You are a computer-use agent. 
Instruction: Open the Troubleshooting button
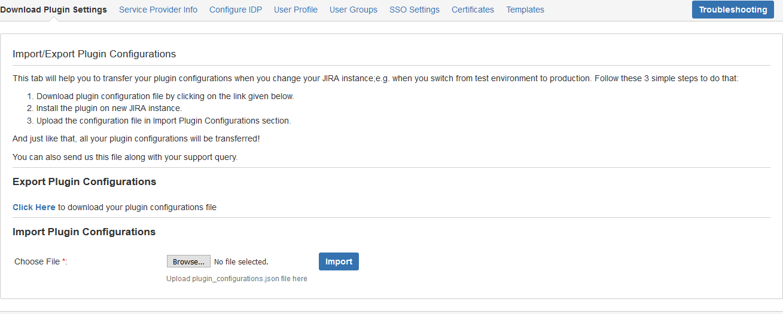(x=733, y=10)
